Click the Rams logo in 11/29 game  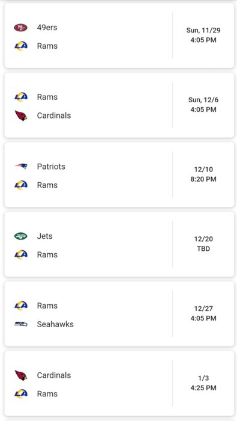coord(21,46)
